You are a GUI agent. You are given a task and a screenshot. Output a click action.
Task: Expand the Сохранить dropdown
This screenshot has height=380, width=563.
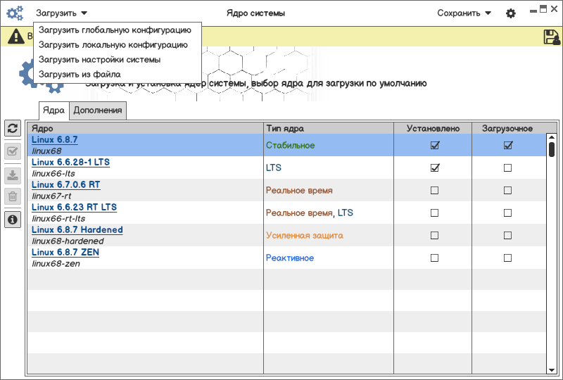[x=464, y=13]
